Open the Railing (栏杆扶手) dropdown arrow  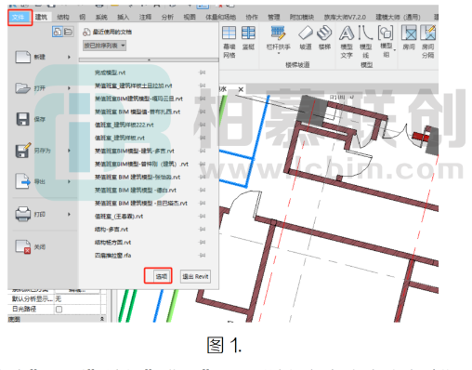click(278, 53)
